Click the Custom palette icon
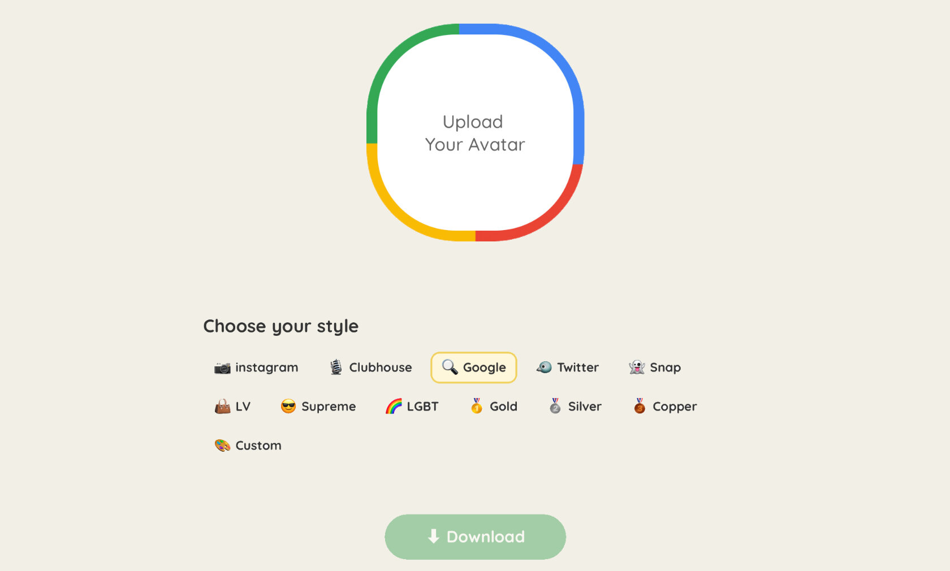The height and width of the screenshot is (571, 950). point(222,445)
